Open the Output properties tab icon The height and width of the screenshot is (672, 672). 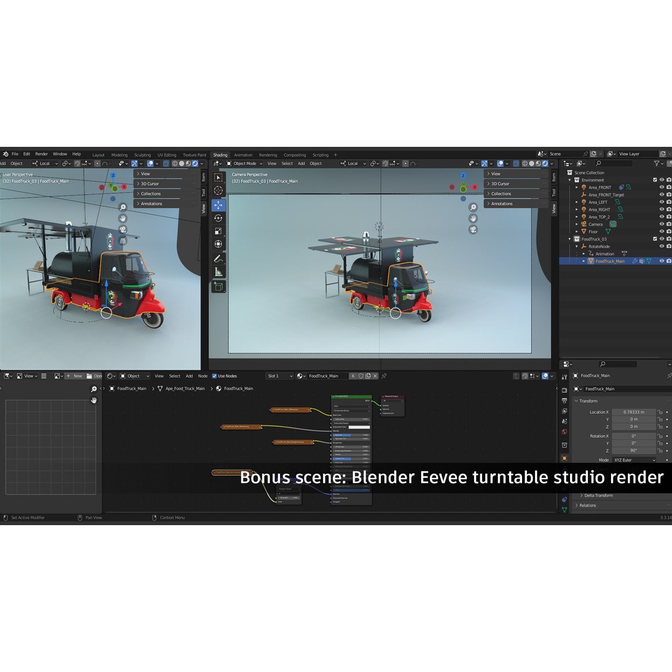click(x=564, y=400)
